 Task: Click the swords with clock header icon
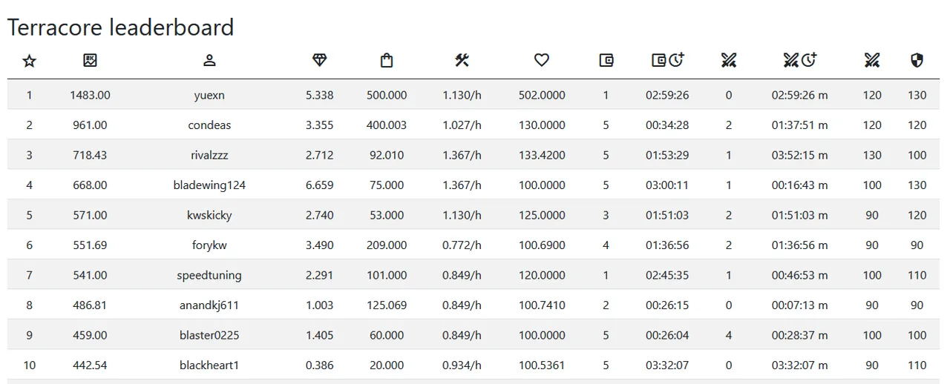pos(799,60)
